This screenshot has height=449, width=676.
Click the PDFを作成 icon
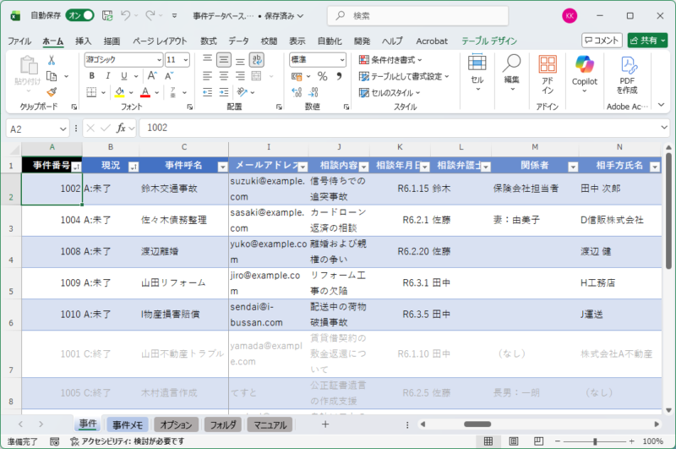(x=628, y=74)
